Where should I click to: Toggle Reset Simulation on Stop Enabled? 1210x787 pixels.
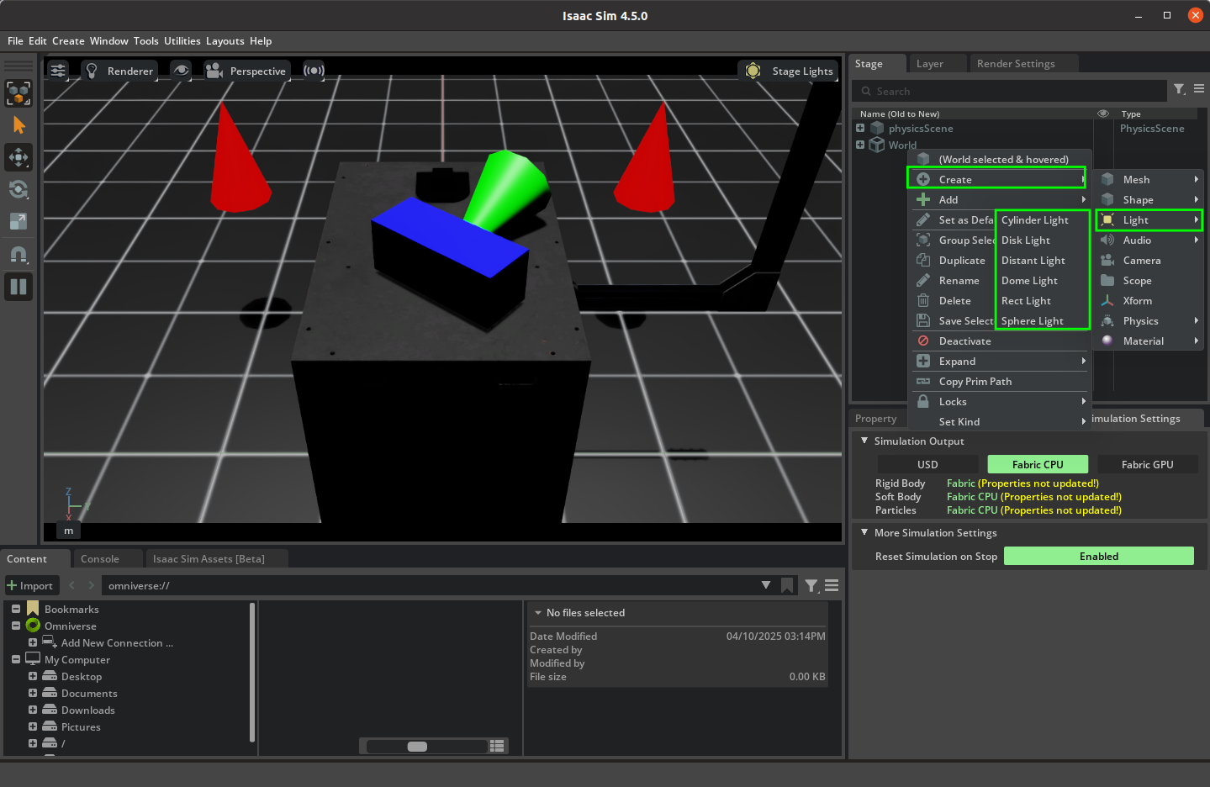pos(1099,556)
